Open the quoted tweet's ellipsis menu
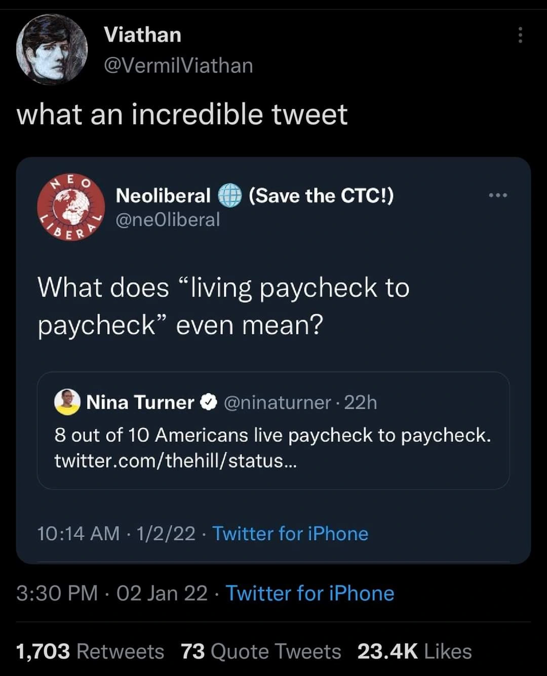Image resolution: width=547 pixels, height=676 pixels. point(498,195)
